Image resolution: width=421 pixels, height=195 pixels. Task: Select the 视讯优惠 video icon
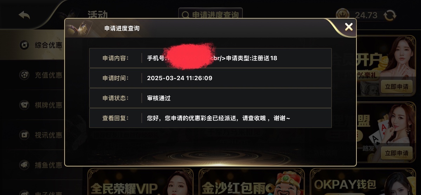[x=24, y=135]
